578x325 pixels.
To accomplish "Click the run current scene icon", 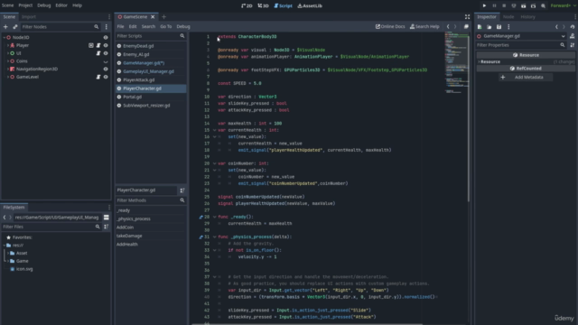I will click(524, 5).
